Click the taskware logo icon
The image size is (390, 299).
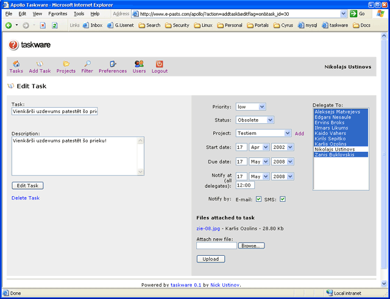(13, 45)
